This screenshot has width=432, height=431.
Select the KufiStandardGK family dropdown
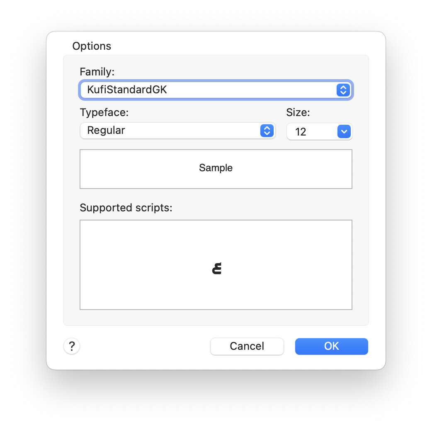[216, 90]
